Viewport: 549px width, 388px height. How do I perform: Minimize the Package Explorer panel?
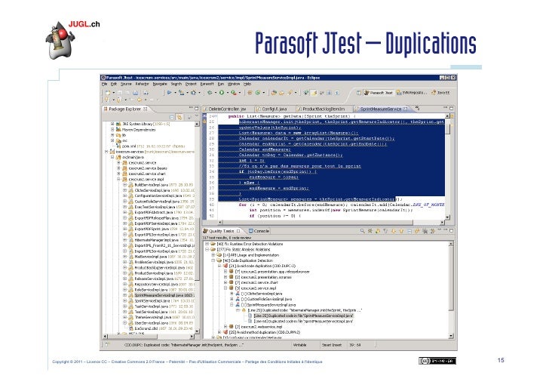191,108
